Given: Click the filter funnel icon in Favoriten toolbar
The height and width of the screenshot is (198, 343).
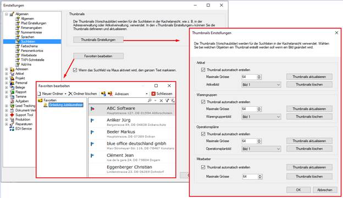Looking at the screenshot, I should click(x=167, y=100).
